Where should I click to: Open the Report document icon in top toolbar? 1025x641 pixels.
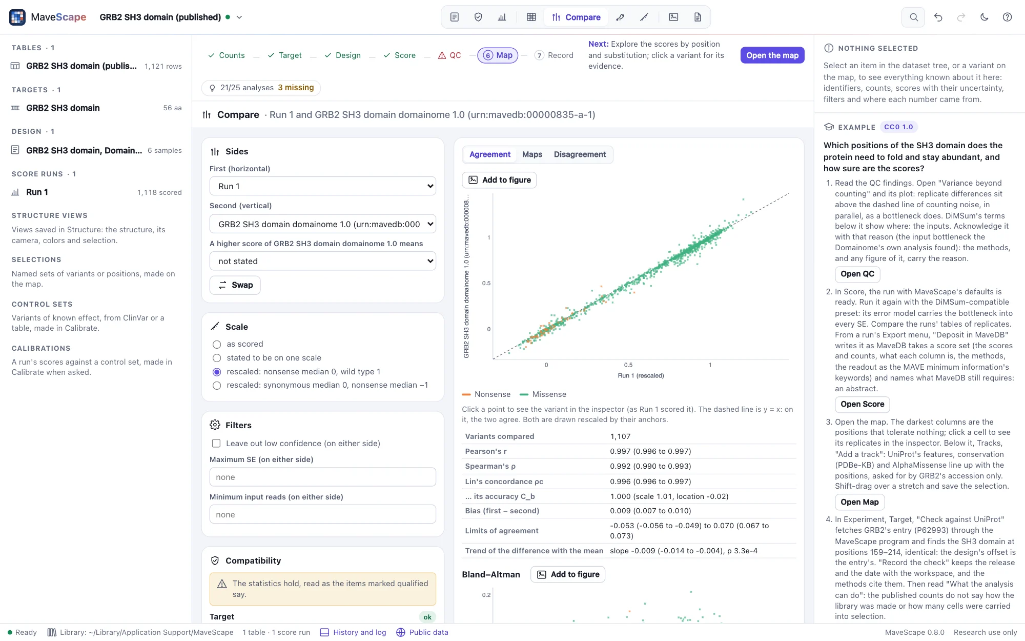coord(698,17)
